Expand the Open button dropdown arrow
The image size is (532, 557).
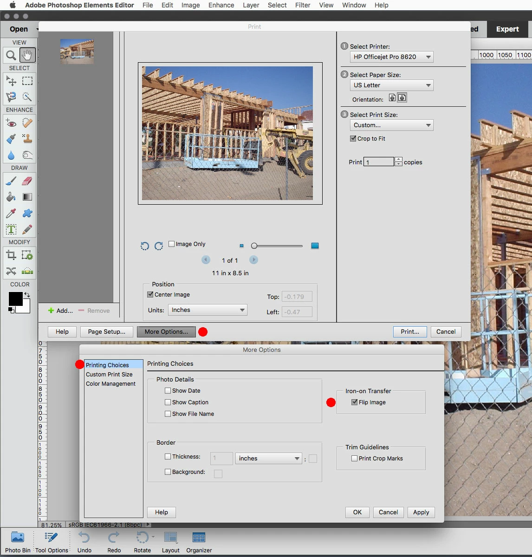(37, 29)
